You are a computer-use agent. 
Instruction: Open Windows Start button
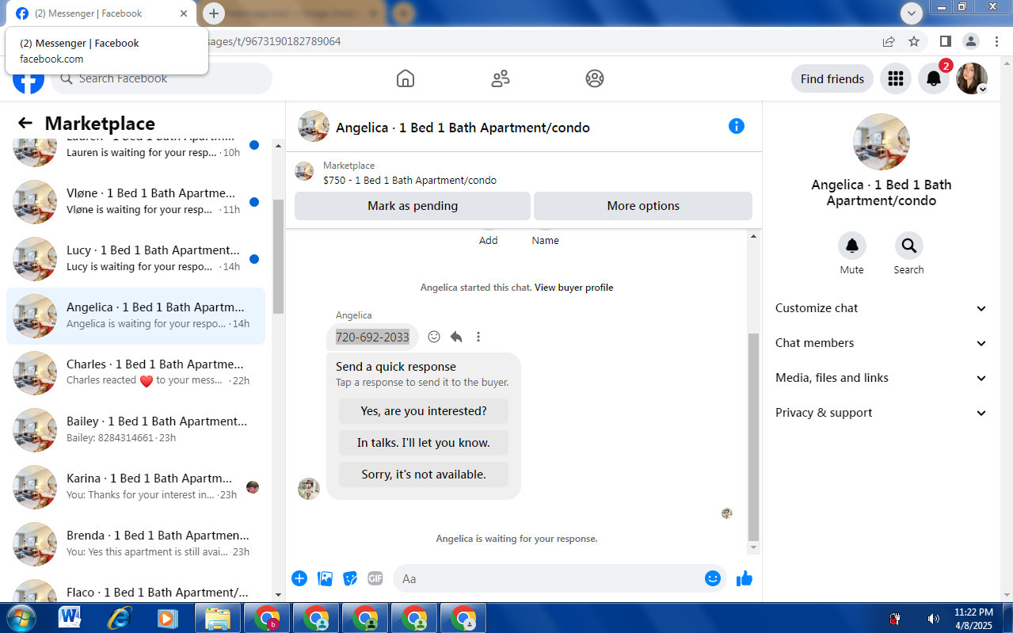coord(21,617)
